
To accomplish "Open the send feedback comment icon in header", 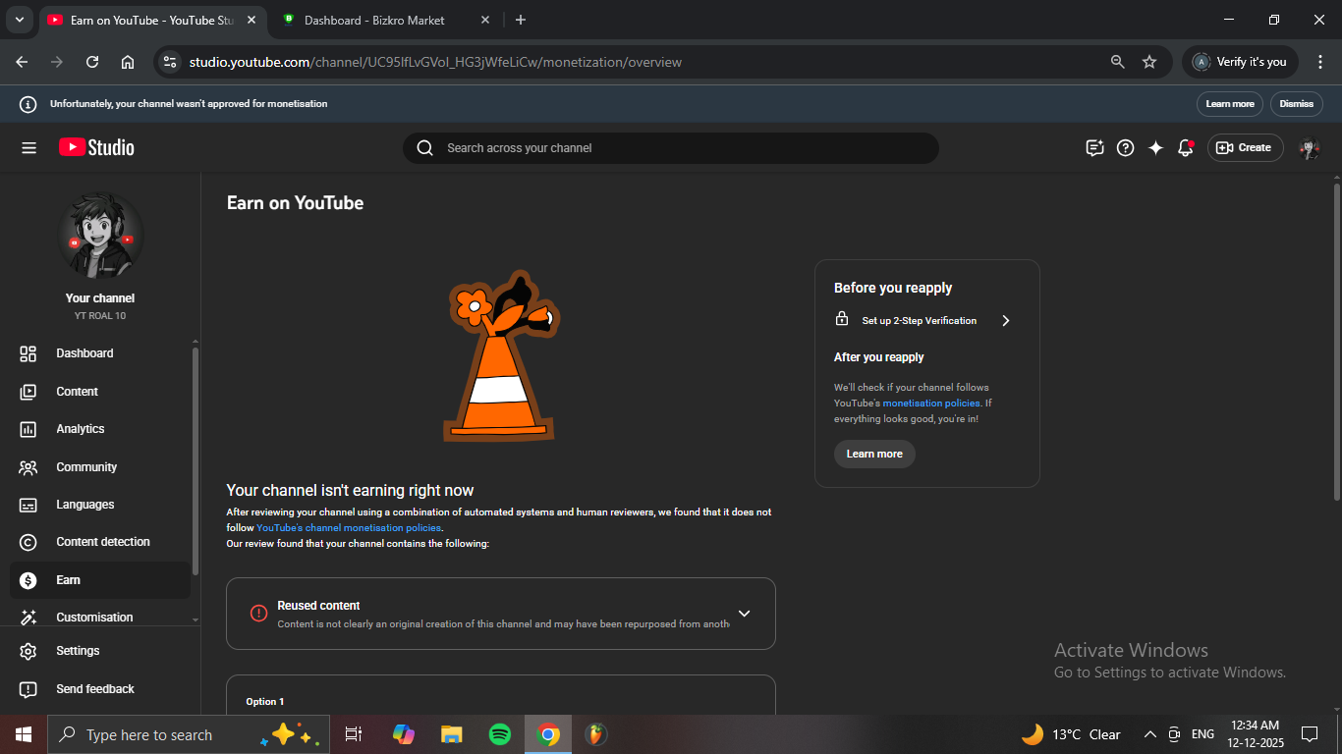I will (1094, 147).
